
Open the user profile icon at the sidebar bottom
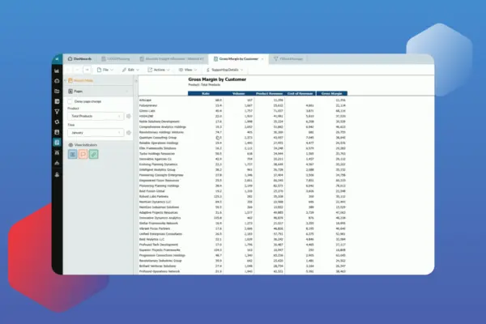click(57, 175)
